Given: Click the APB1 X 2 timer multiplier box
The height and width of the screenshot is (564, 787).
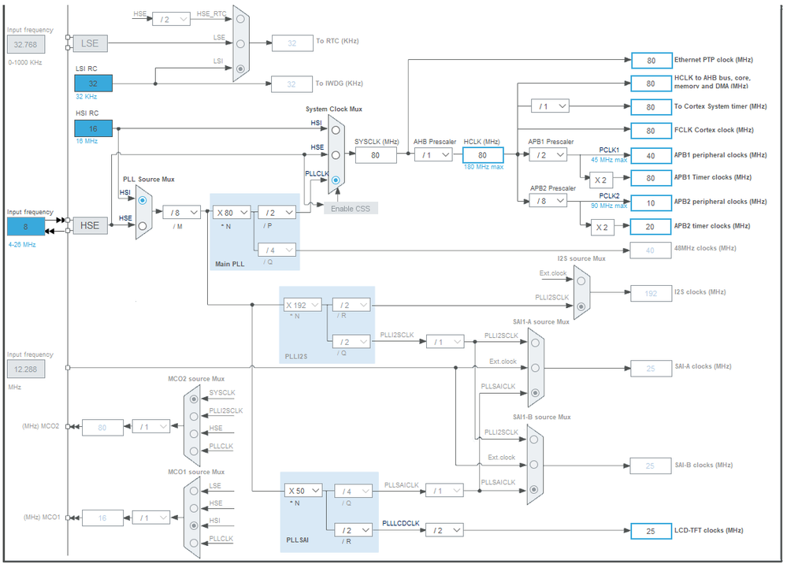Looking at the screenshot, I should click(x=601, y=180).
